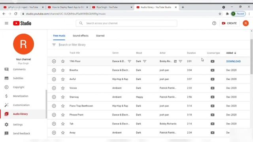Star the Tak track
253x142 pixels.
63,124
